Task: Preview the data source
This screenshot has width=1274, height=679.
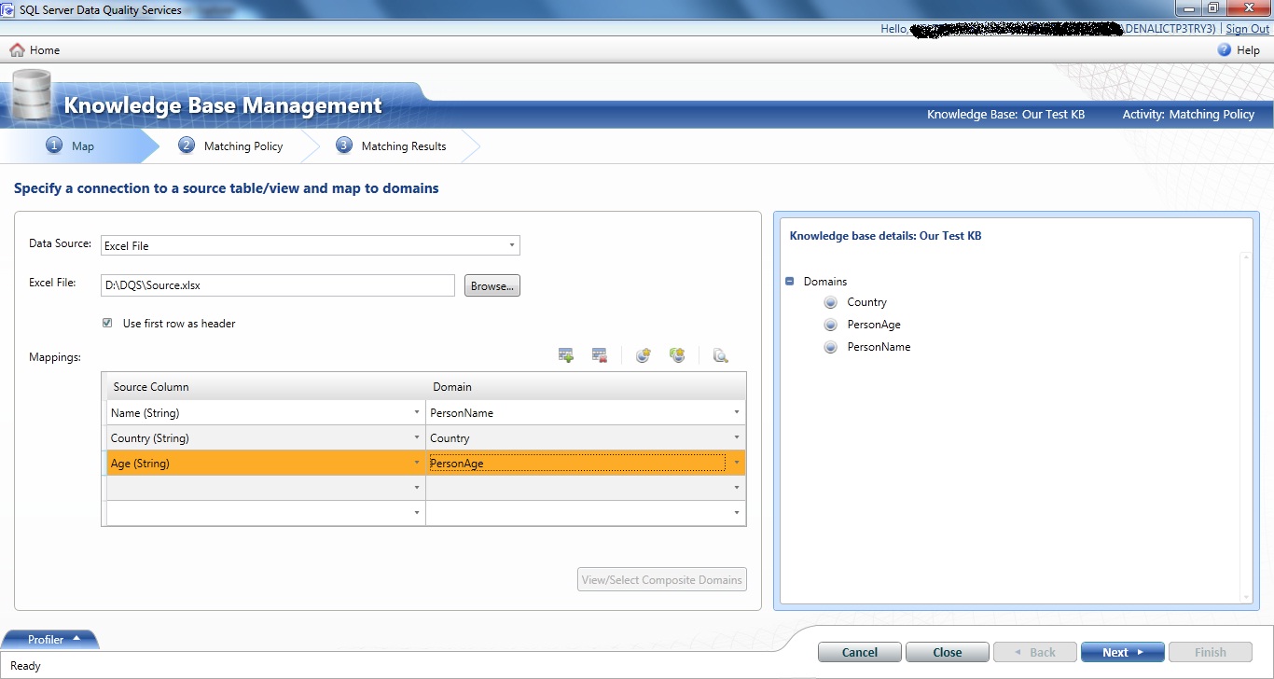Action: point(720,355)
